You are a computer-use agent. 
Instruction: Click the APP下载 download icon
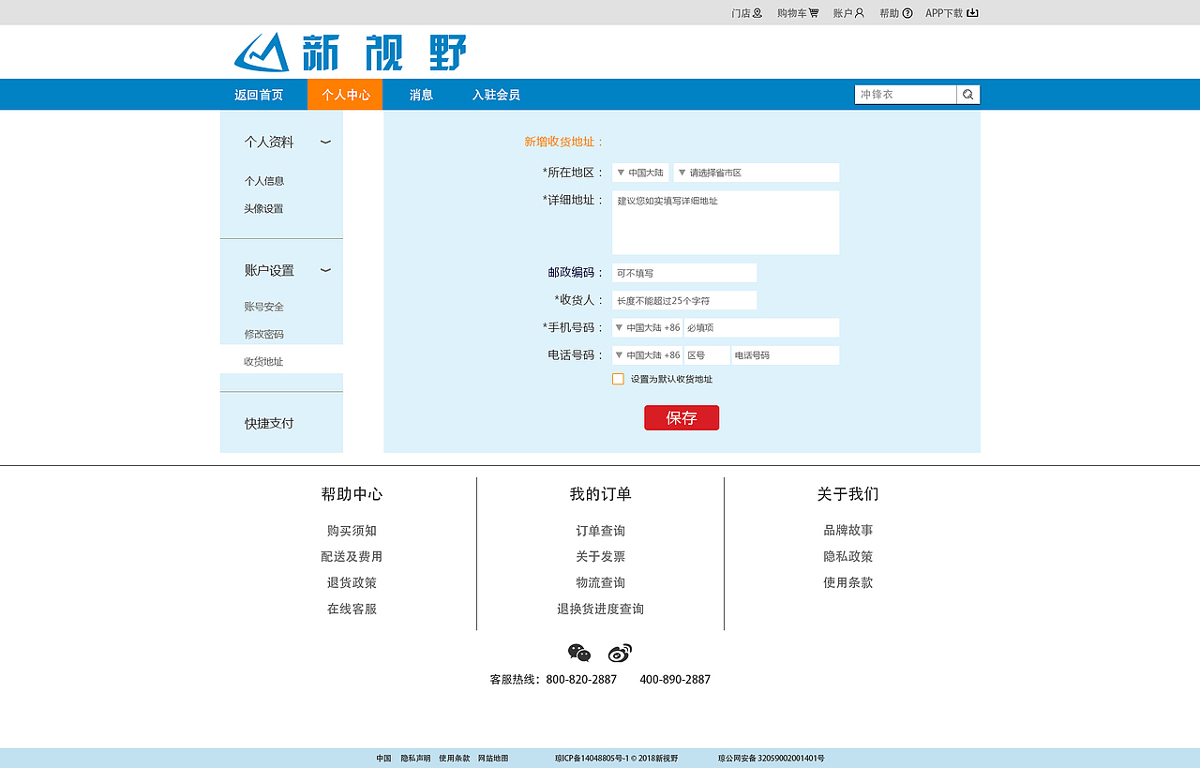pyautogui.click(x=971, y=12)
